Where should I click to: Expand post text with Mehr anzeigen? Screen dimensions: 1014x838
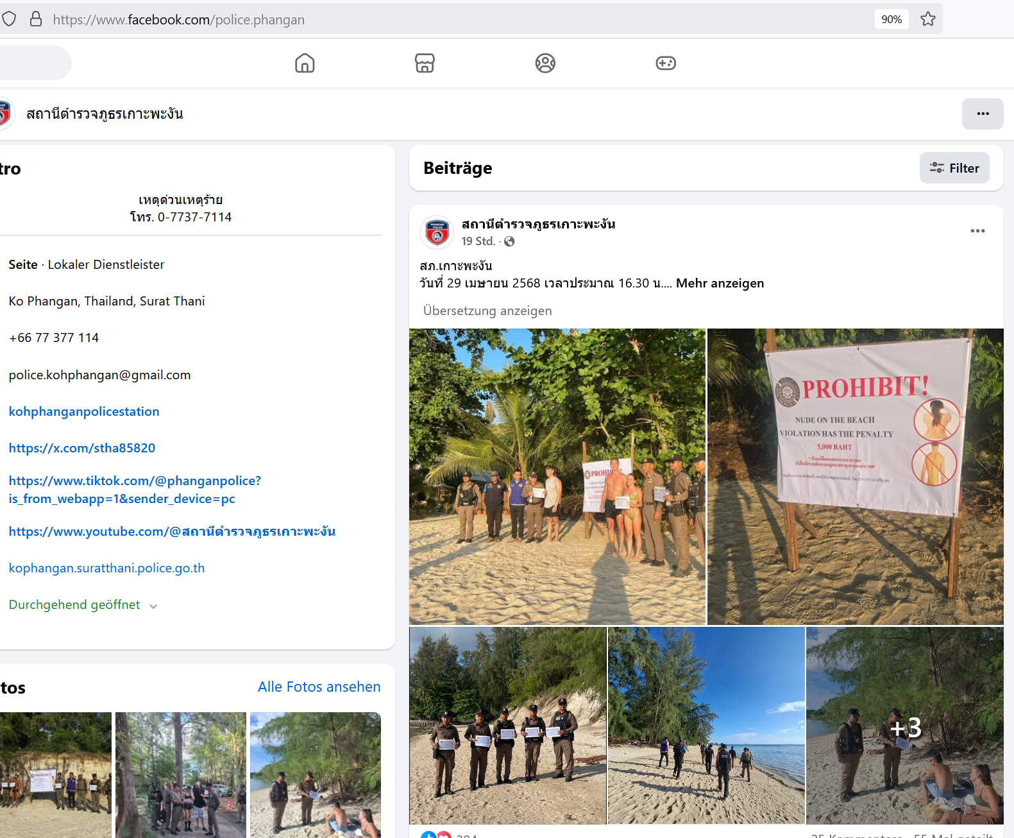[720, 283]
